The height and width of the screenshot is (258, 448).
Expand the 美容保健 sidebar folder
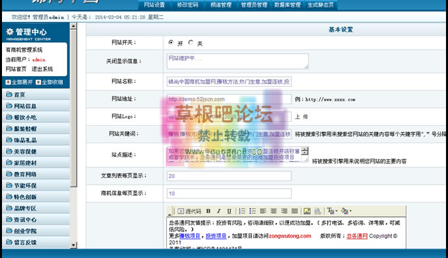[36, 151]
